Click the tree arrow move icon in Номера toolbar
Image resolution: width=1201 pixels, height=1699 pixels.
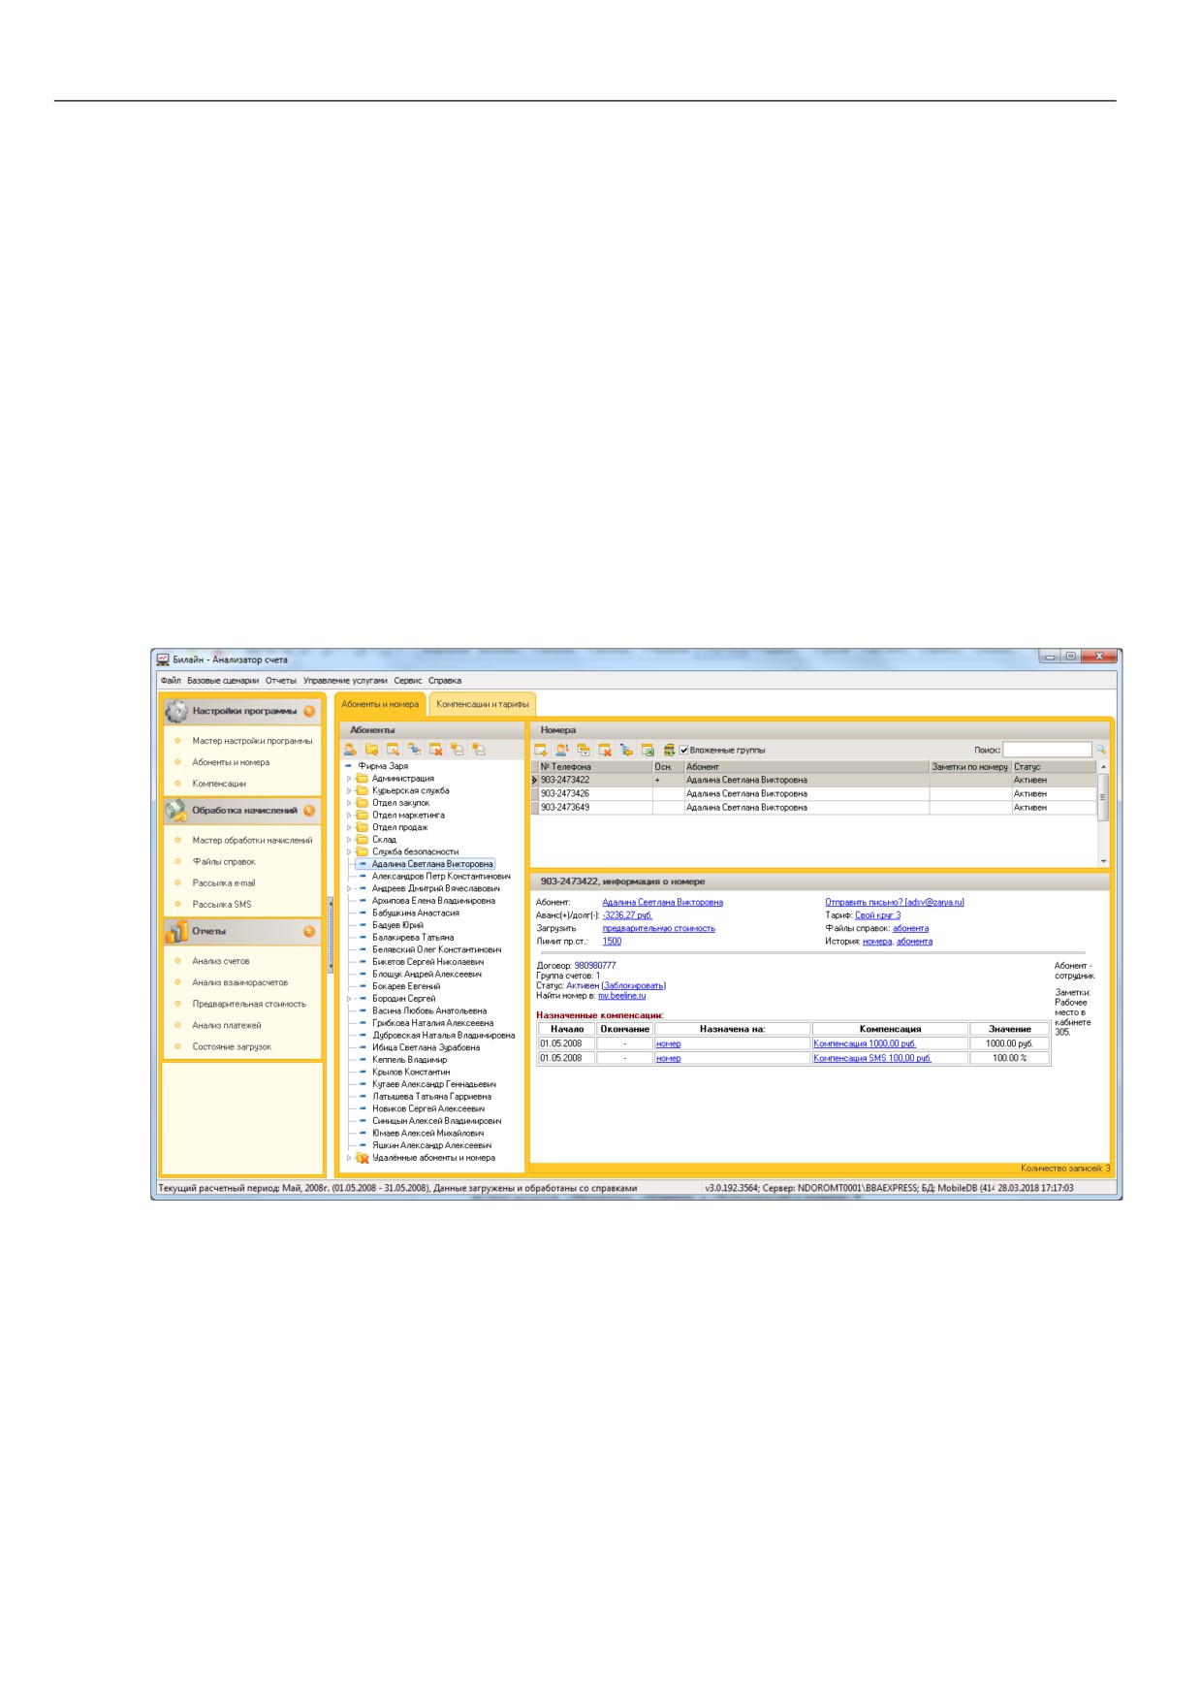626,751
